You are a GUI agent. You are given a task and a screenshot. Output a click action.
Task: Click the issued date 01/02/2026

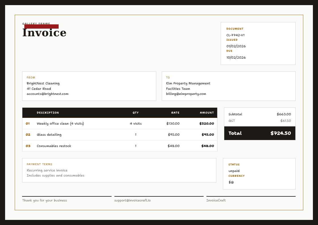(236, 46)
